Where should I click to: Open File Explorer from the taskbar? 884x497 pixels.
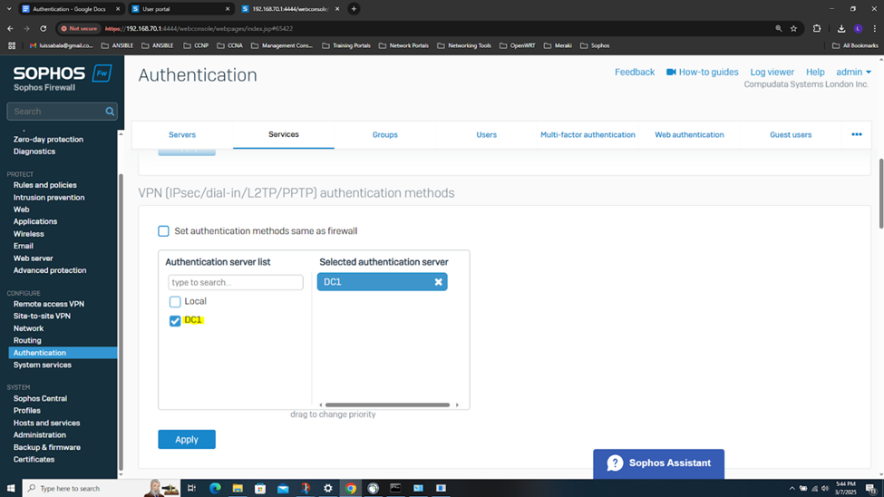238,488
